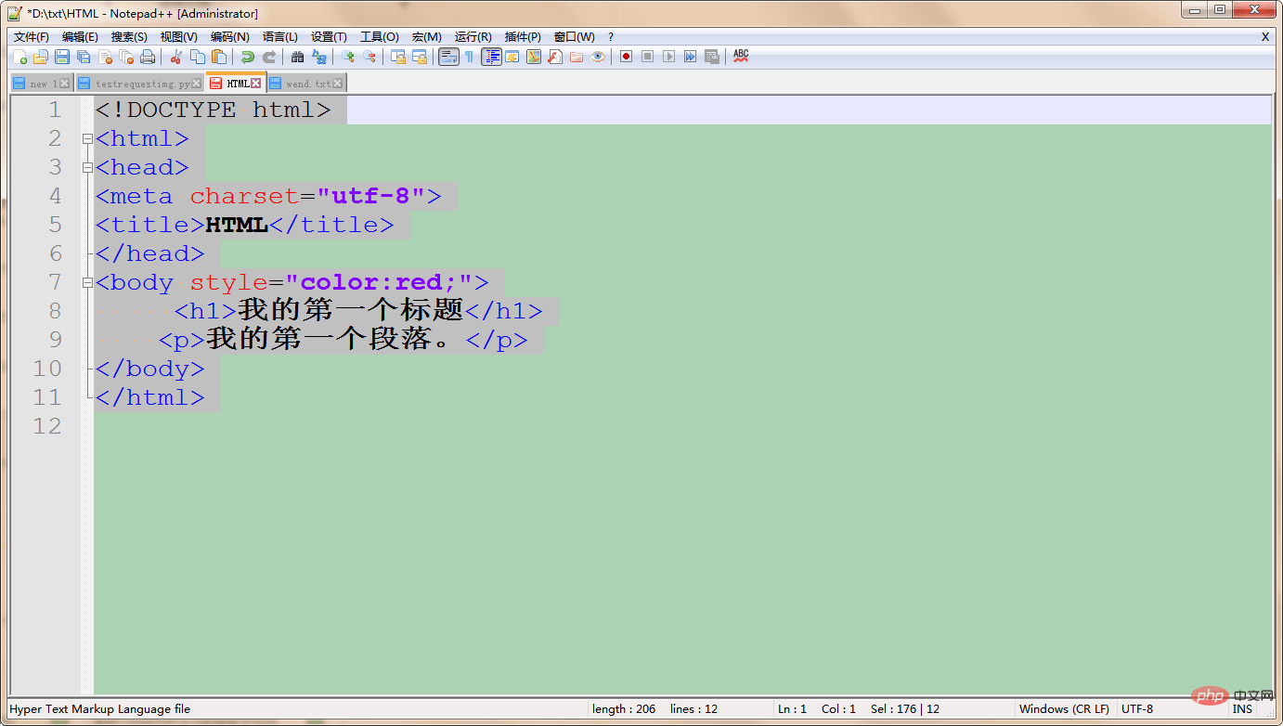Undo with the green arrow icon
Viewport: 1283px width, 726px height.
pyautogui.click(x=247, y=57)
